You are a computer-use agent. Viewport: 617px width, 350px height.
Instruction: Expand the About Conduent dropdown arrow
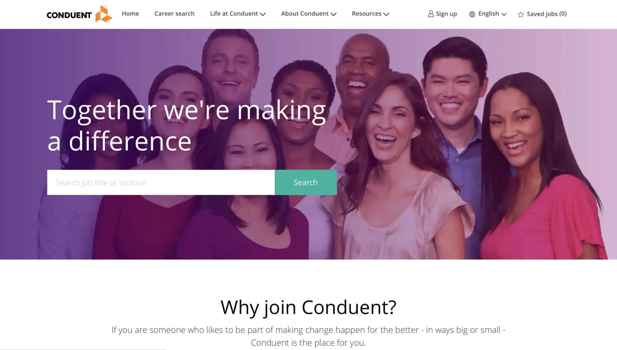pyautogui.click(x=334, y=14)
